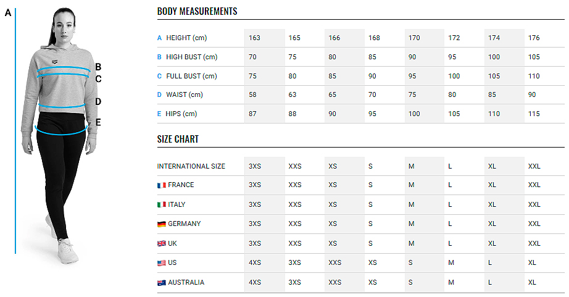Click the XXL cell in the Germany row

[x=534, y=224]
